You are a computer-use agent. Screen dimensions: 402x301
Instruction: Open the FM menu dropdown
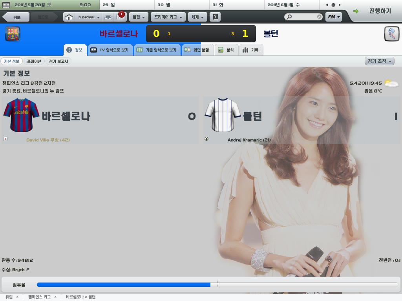334,17
